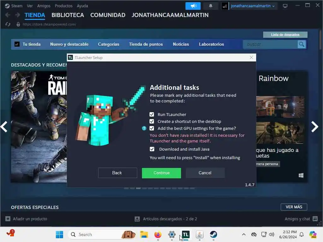Image resolution: width=323 pixels, height=242 pixels.
Task: Toggle Create a shortcut on the desktop
Action: 152,121
